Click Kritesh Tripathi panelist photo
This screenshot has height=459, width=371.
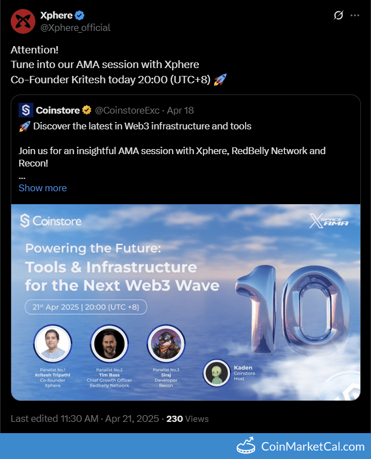[52, 344]
